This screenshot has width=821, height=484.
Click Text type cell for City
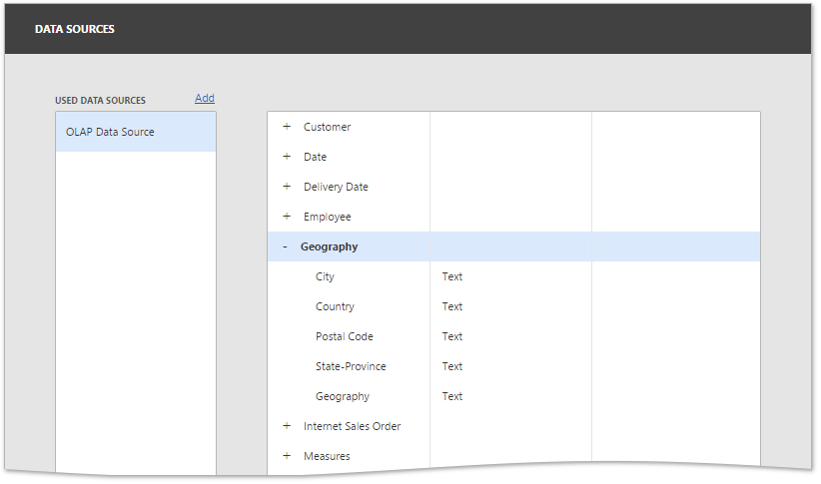[x=452, y=276]
